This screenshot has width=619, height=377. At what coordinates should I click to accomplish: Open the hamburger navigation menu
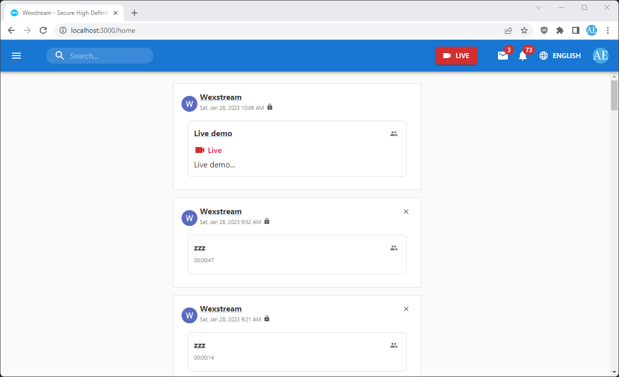coord(16,56)
